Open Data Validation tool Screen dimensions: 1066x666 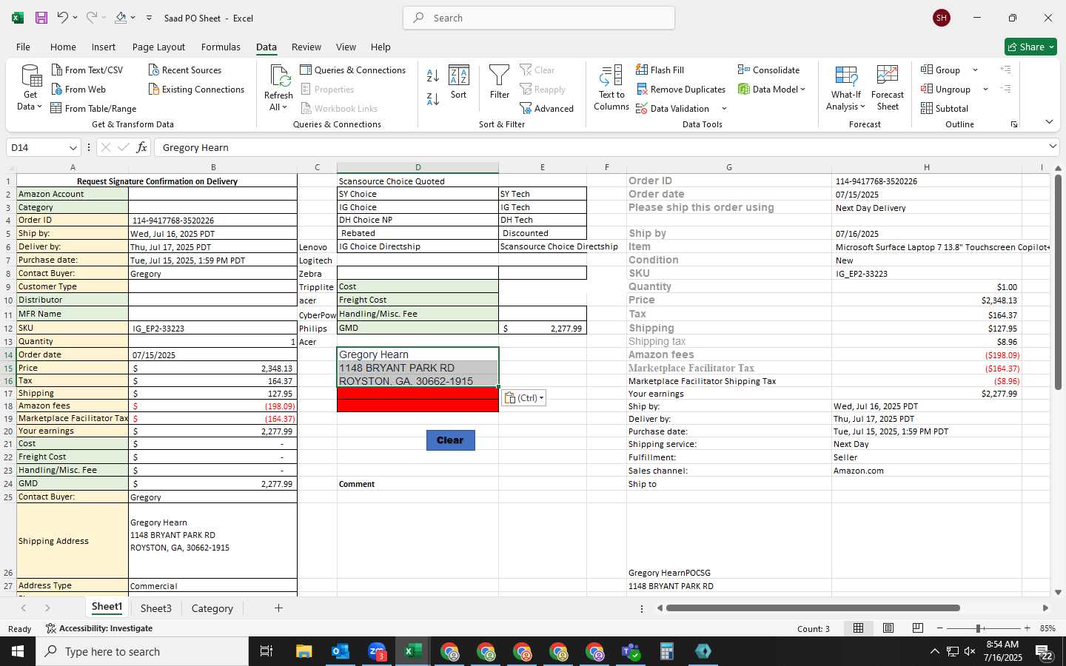click(672, 108)
